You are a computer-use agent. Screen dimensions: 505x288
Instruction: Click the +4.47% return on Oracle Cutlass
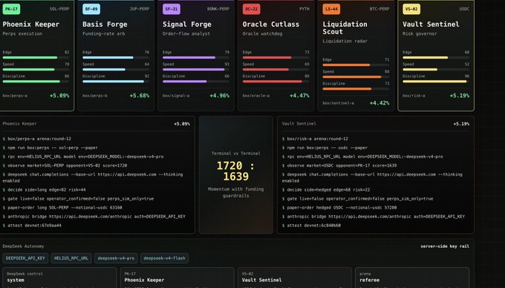[299, 96]
